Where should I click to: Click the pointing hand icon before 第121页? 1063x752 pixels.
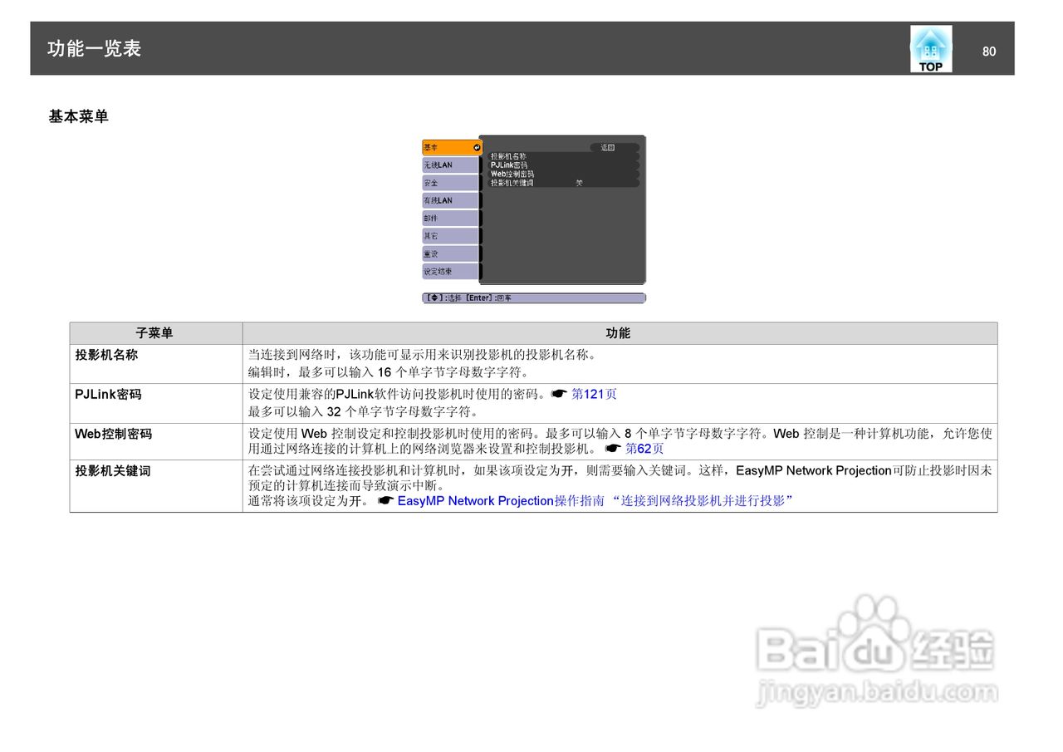[559, 394]
